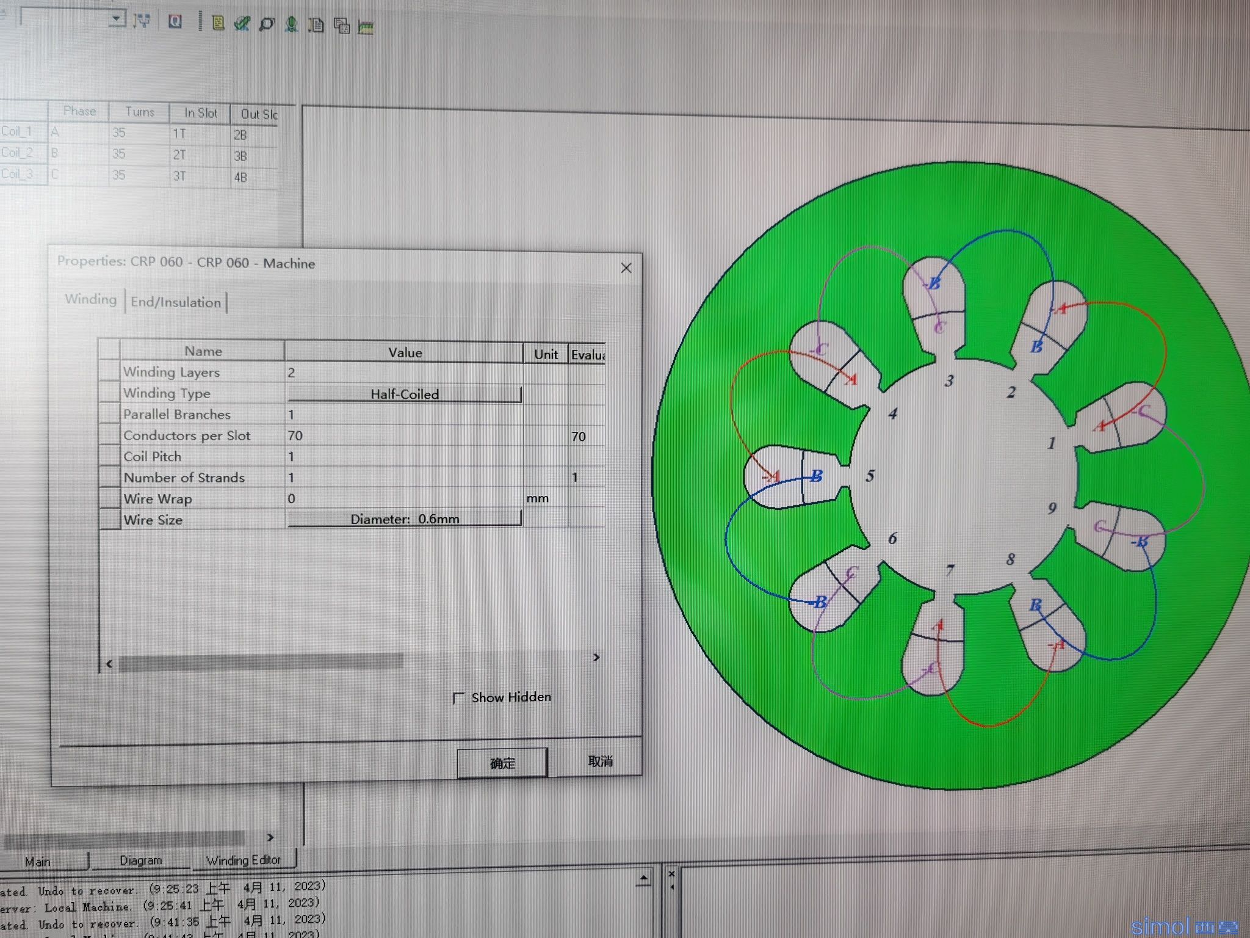Toggle the Show Hidden checkbox
The width and height of the screenshot is (1250, 938).
[x=458, y=698]
